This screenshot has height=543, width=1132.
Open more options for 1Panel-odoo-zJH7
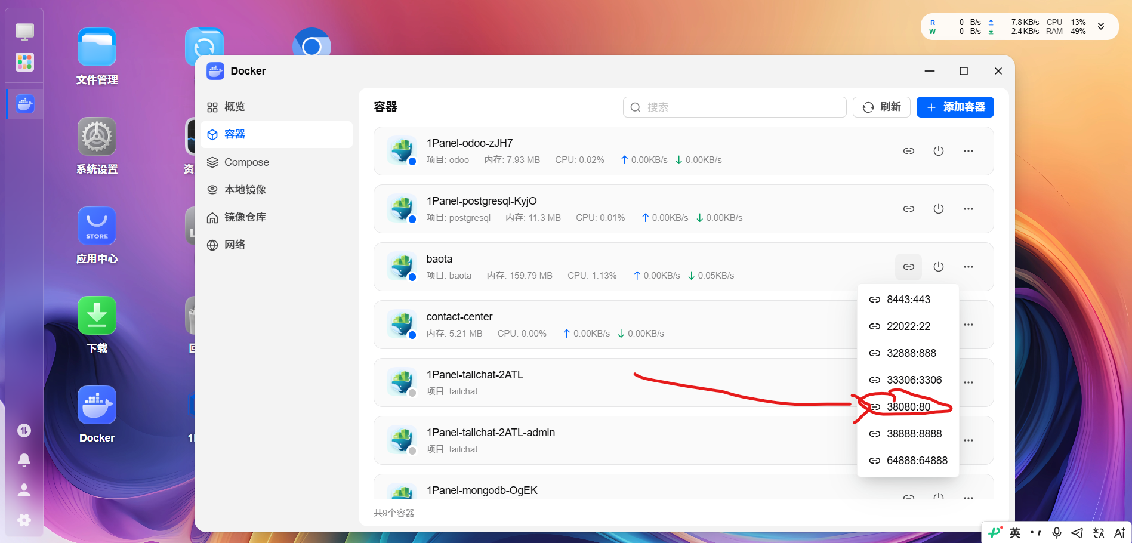[968, 151]
